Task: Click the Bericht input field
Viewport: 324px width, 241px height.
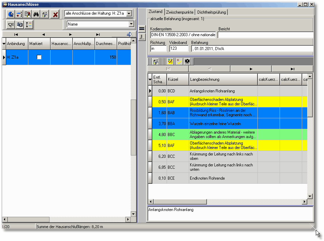Action: tap(265, 35)
